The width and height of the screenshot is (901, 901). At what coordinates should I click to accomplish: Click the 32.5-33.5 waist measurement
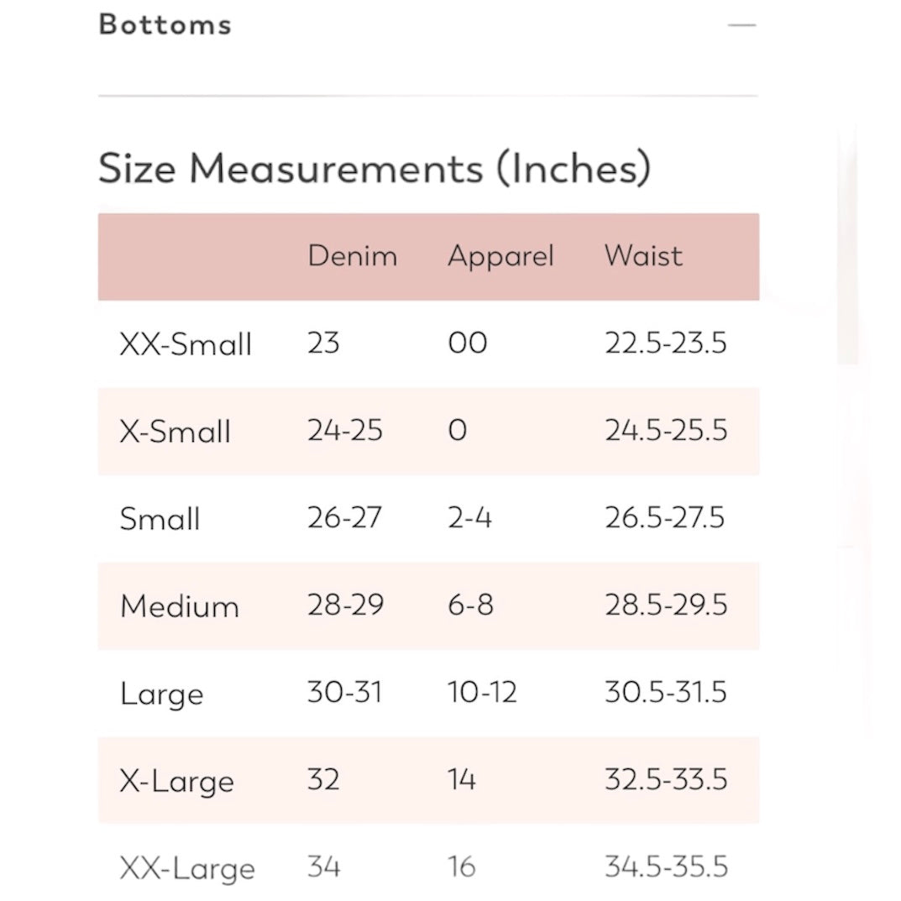(x=665, y=779)
